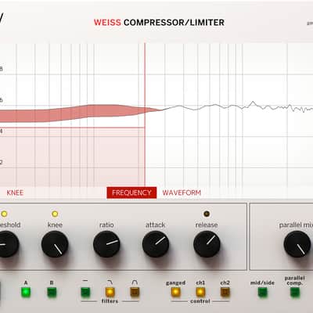This screenshot has height=313, width=313.
Task: Select preset A green button
Action: pos(26,293)
